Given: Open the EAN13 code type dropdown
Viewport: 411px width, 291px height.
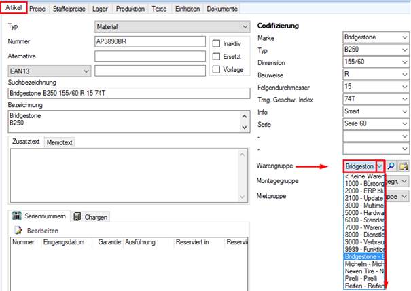Looking at the screenshot, I should point(50,71).
